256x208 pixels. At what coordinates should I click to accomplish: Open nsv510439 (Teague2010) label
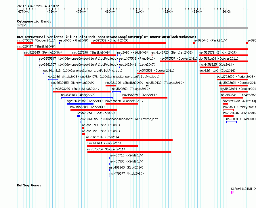165,83
